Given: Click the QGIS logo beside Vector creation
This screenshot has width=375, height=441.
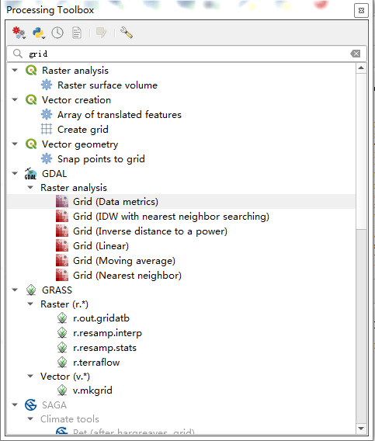Looking at the screenshot, I should pyautogui.click(x=31, y=99).
